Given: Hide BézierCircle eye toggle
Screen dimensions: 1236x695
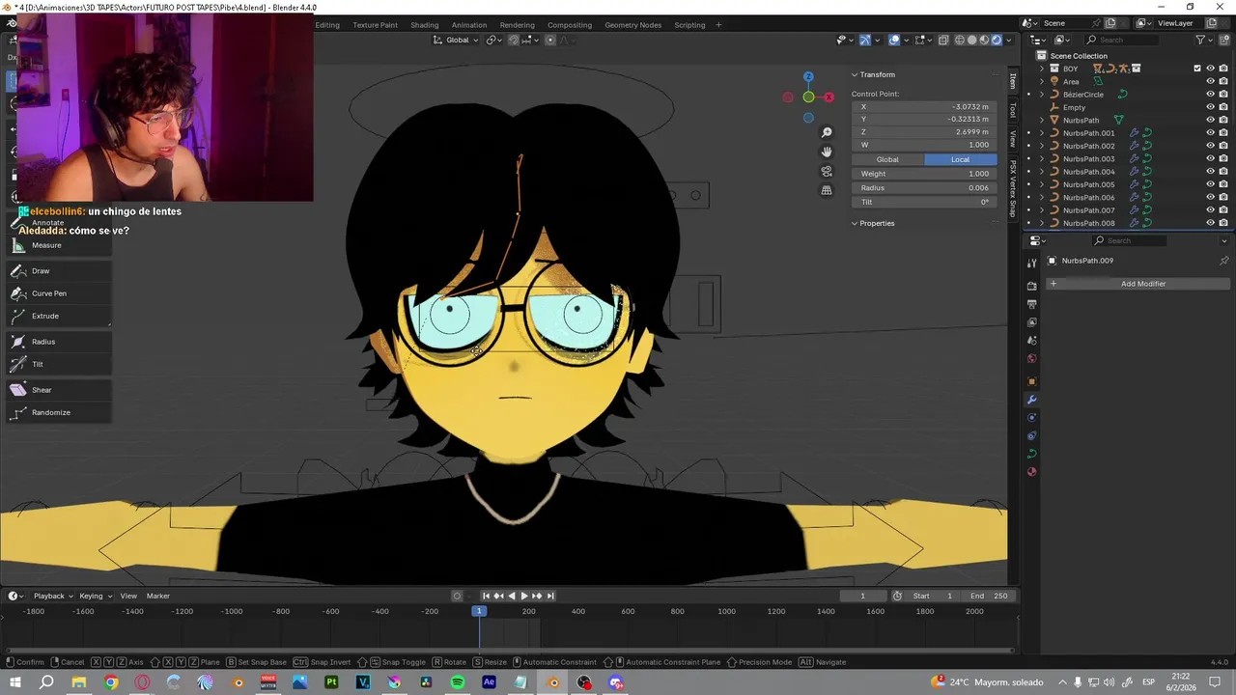Looking at the screenshot, I should (x=1210, y=95).
